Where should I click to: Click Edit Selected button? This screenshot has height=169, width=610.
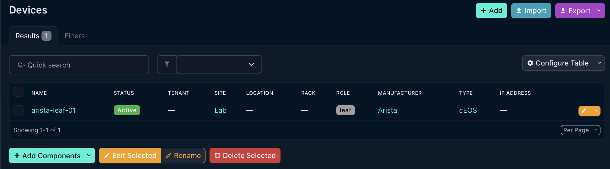pos(130,155)
